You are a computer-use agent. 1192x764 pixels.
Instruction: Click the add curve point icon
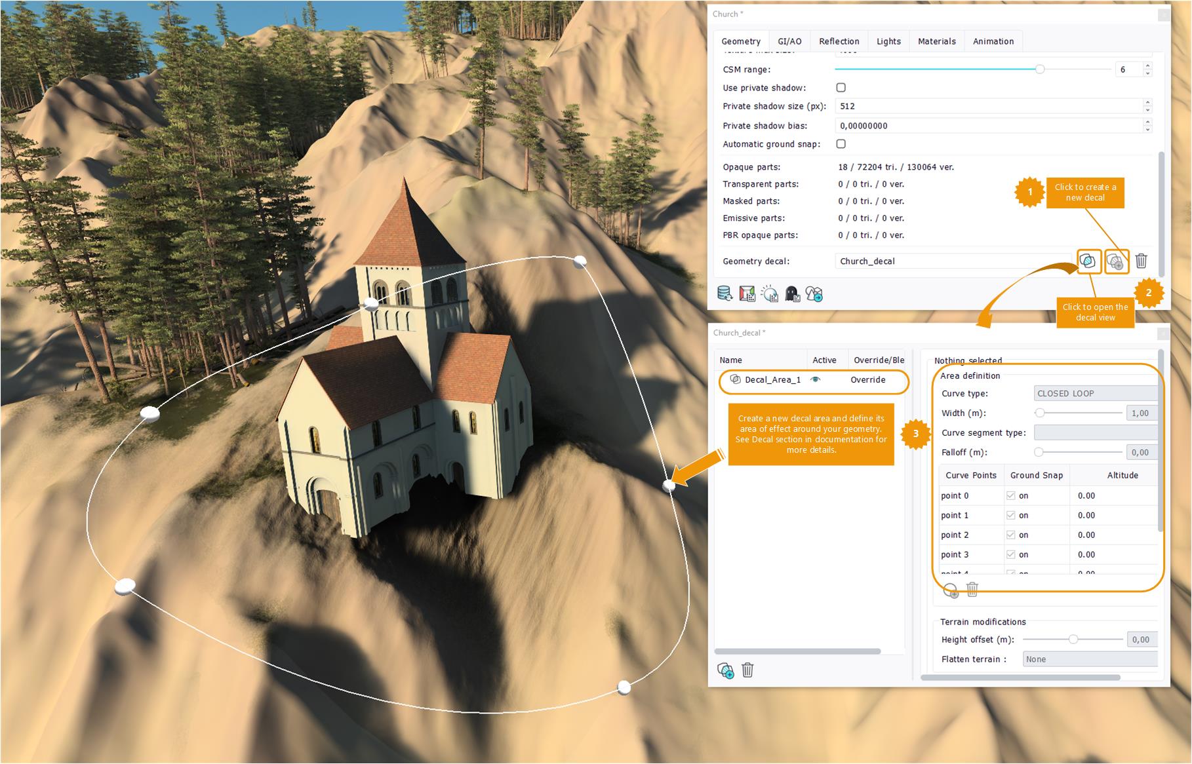point(950,590)
